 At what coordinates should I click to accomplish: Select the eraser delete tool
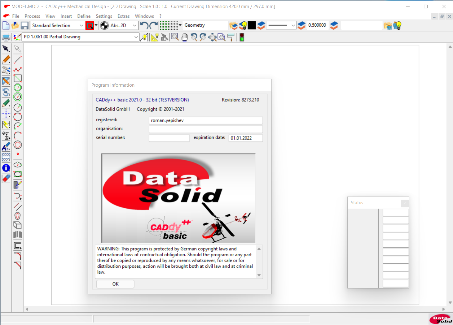pyautogui.click(x=6, y=179)
